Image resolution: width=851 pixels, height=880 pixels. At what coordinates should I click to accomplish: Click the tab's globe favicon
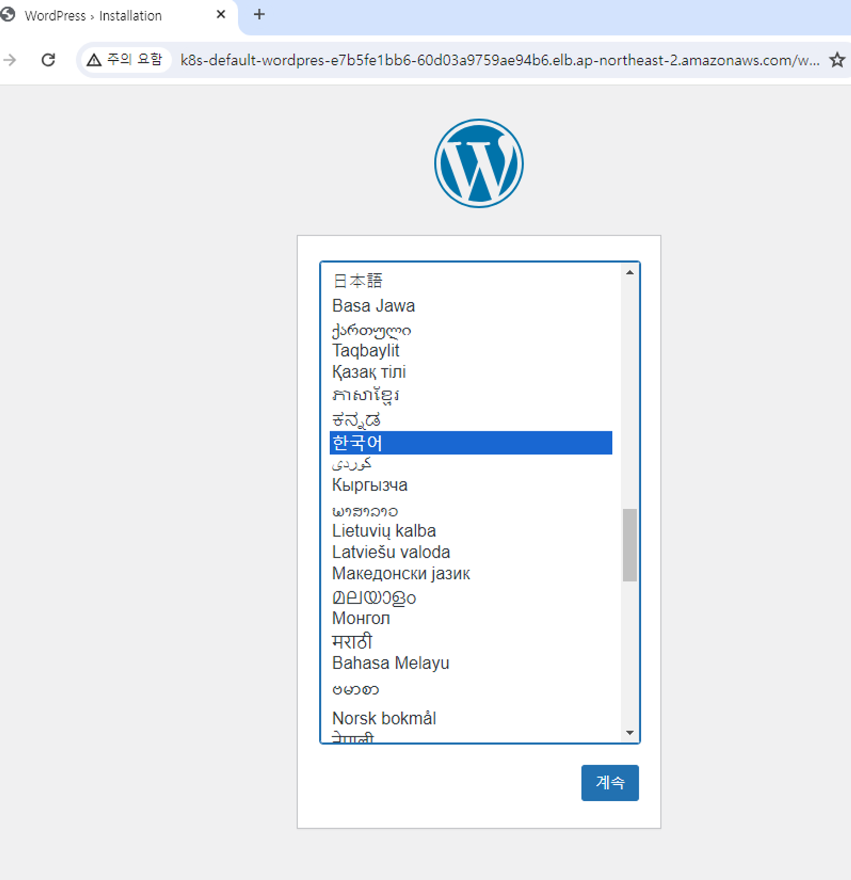tap(8, 15)
